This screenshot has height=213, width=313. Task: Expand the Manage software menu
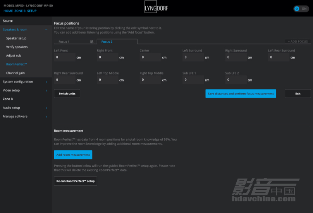tap(46, 117)
